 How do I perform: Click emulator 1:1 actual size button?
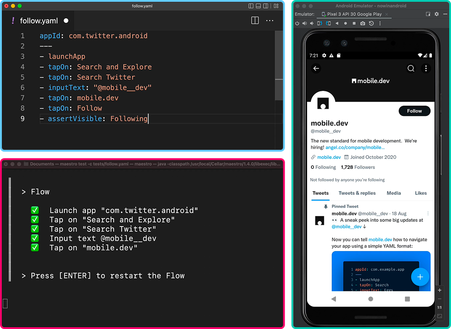439,308
